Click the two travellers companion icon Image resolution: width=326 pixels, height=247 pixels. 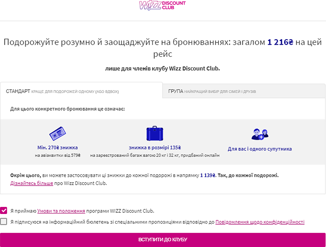(x=260, y=134)
